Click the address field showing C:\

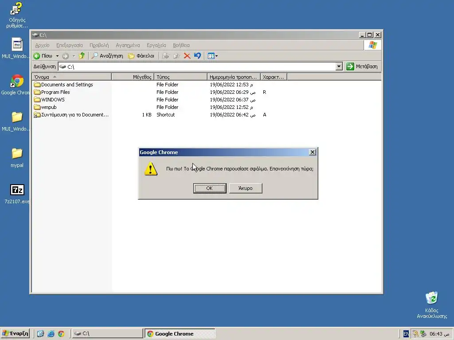(197, 66)
